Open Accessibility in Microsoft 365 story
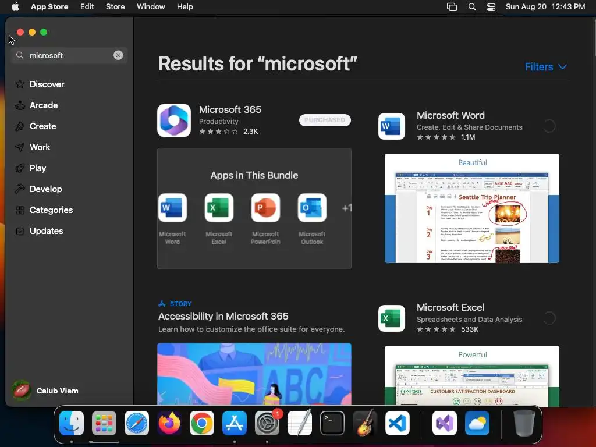The width and height of the screenshot is (596, 447). pyautogui.click(x=223, y=316)
